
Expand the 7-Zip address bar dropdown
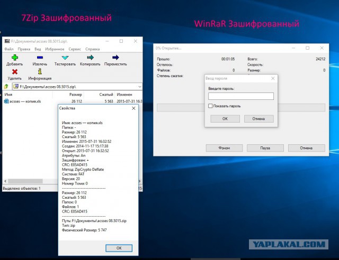point(140,87)
